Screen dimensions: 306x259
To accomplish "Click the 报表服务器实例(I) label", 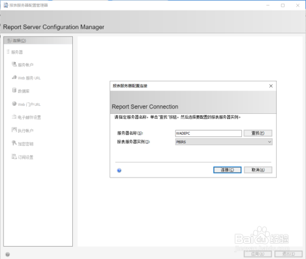I will pos(133,142).
